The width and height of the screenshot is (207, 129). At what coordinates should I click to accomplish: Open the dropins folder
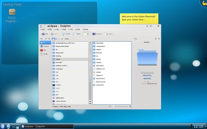(97, 49)
